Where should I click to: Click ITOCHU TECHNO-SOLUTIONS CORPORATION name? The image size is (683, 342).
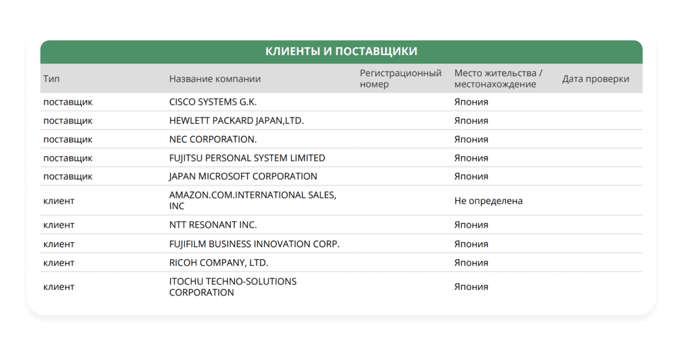click(233, 286)
